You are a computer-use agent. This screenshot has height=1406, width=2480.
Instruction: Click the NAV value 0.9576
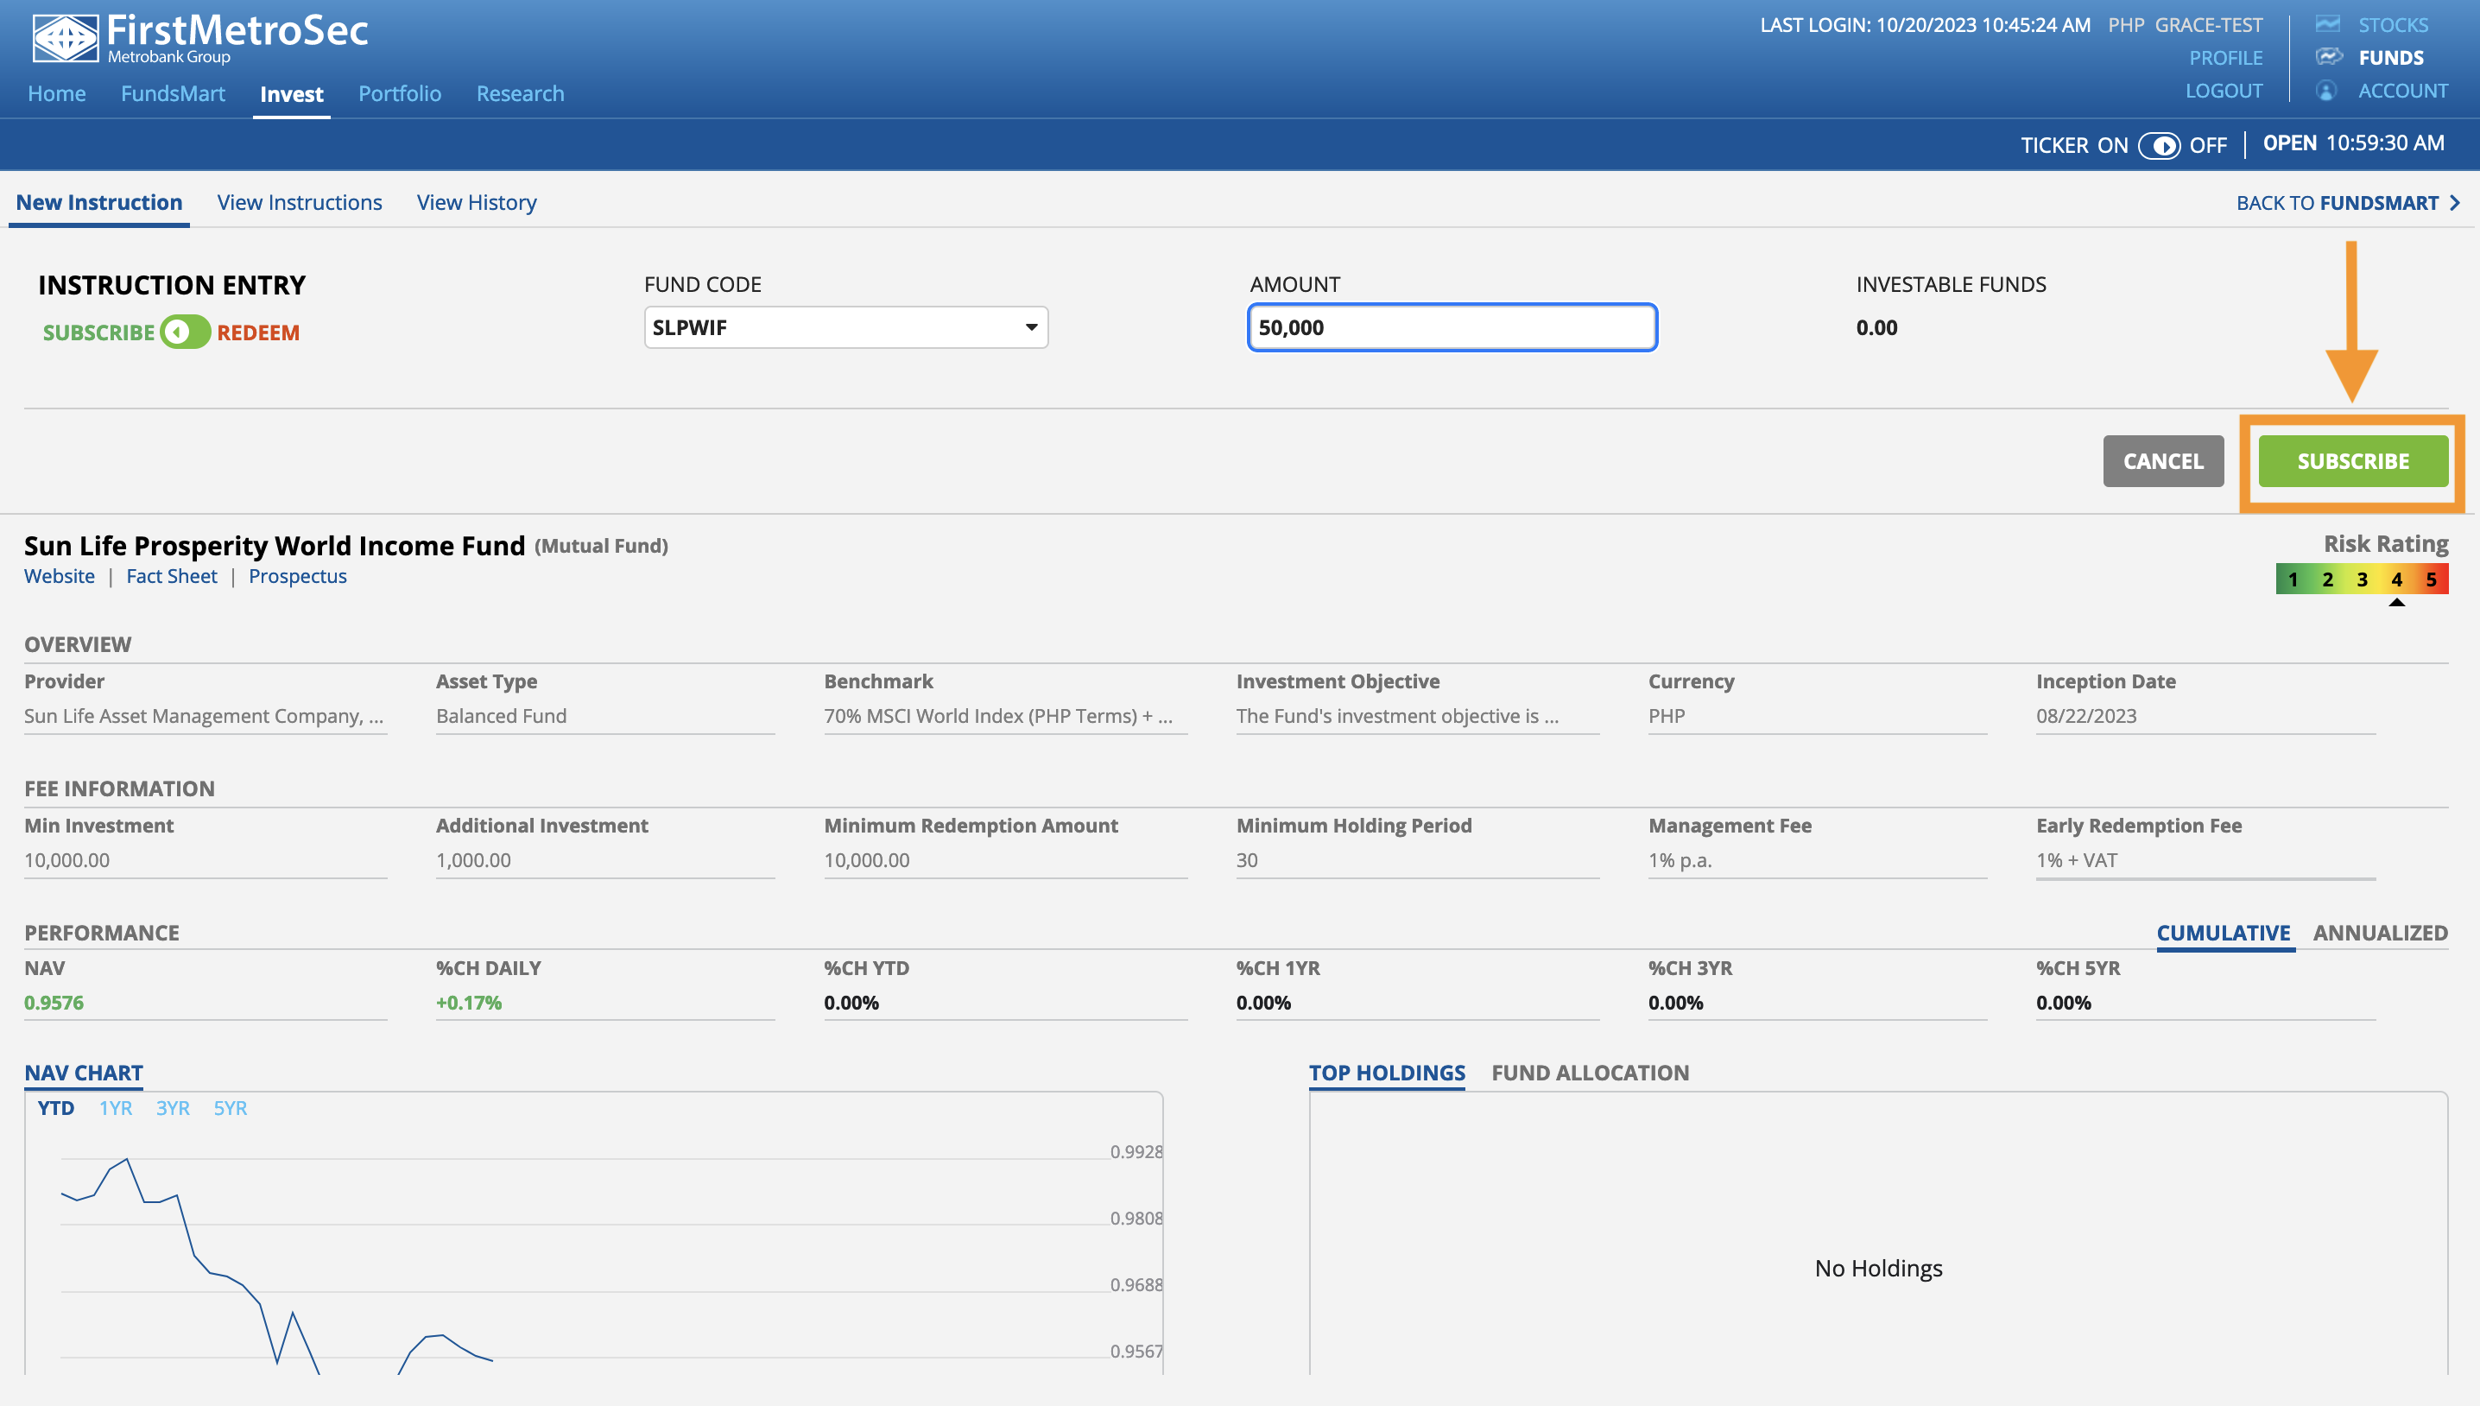coord(54,1004)
